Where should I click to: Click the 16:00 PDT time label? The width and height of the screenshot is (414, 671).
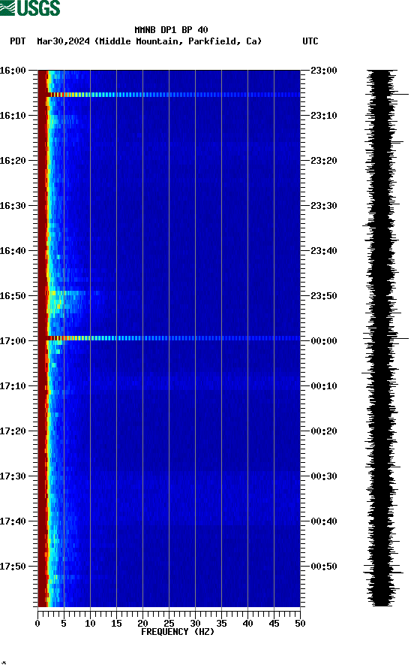pyautogui.click(x=13, y=71)
